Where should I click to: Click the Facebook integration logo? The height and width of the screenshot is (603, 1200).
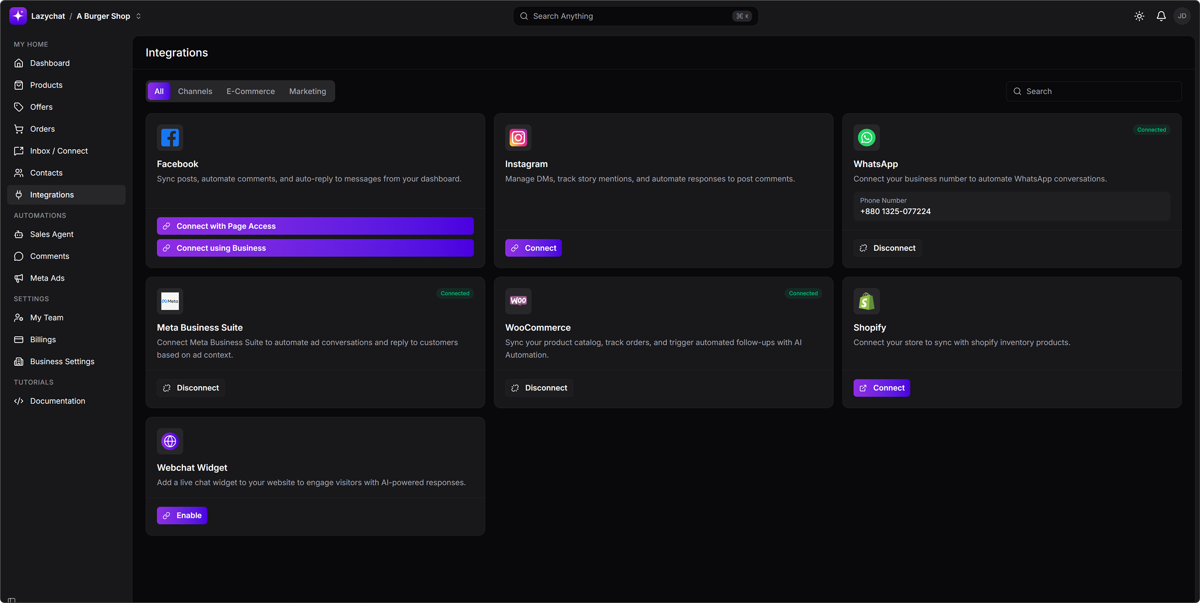170,138
